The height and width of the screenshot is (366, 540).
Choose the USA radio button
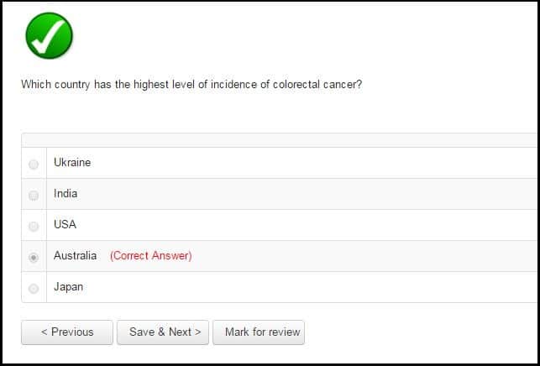[34, 226]
